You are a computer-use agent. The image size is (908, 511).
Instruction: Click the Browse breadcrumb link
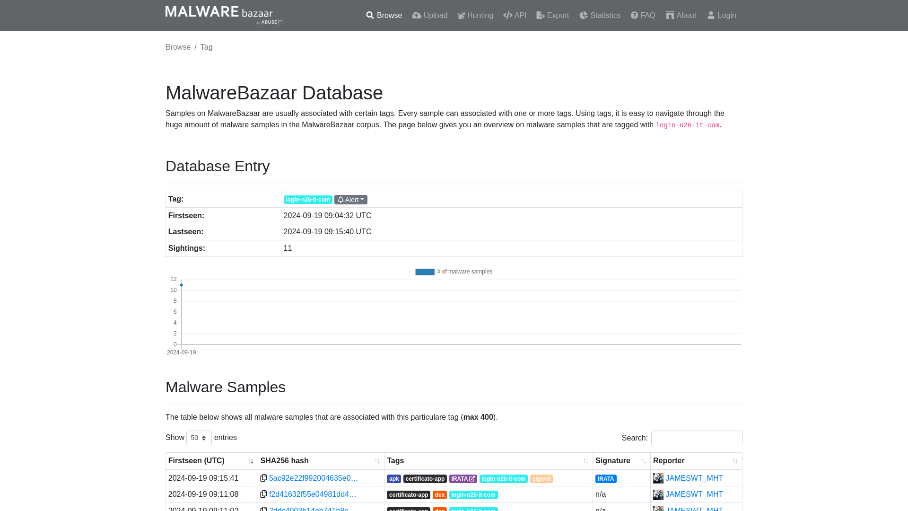(x=178, y=47)
